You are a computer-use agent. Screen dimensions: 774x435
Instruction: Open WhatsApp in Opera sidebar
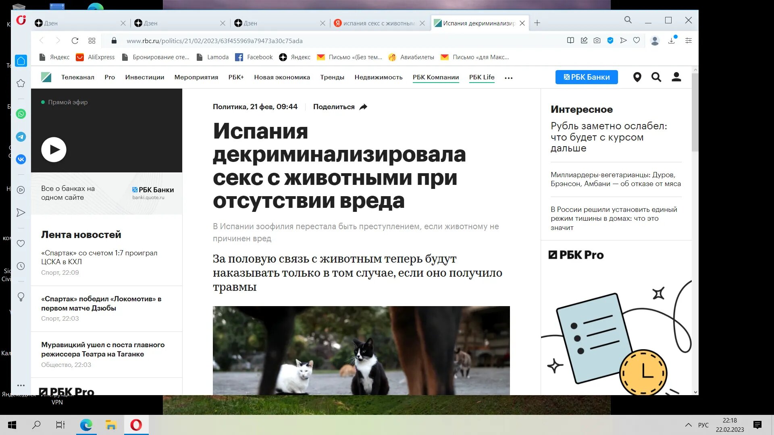click(21, 114)
